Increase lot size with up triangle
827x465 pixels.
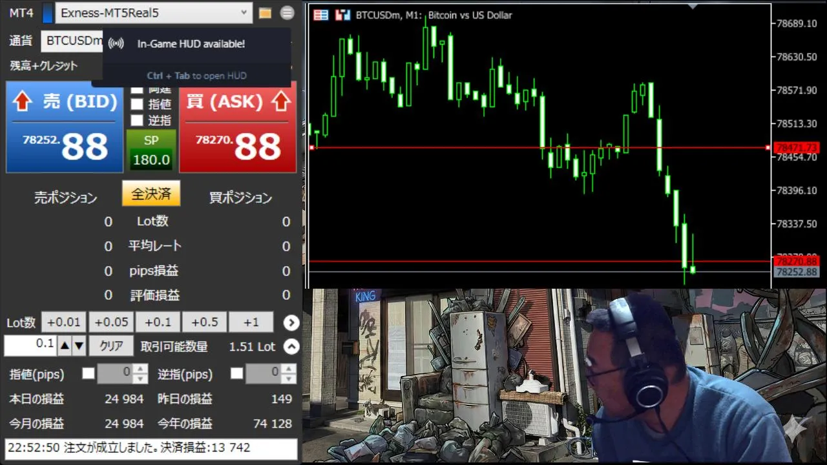[x=65, y=346]
